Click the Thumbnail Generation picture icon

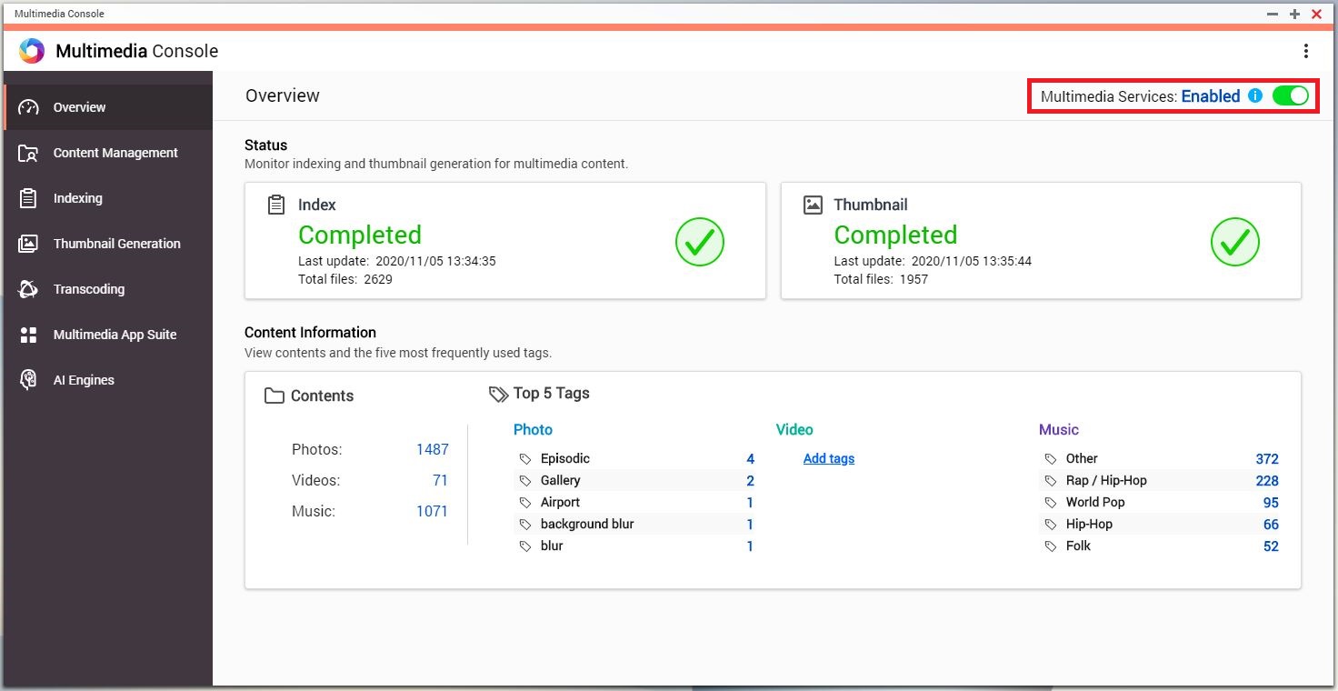(x=28, y=244)
